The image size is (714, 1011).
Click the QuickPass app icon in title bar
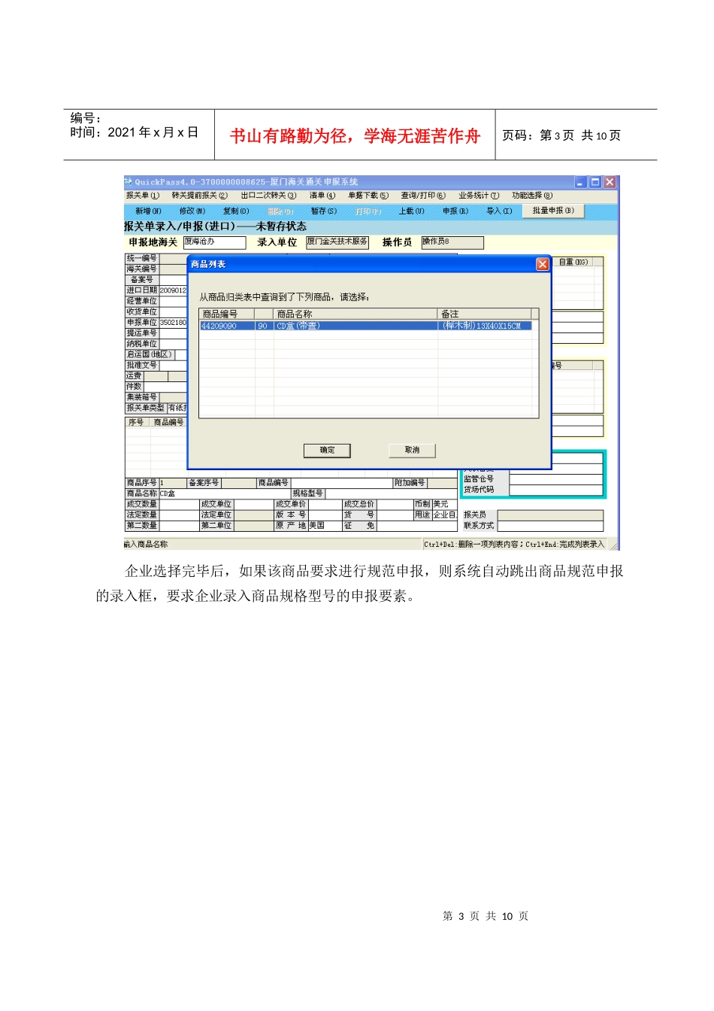tap(129, 181)
